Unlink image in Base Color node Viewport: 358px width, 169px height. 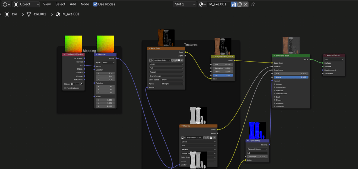(182, 60)
